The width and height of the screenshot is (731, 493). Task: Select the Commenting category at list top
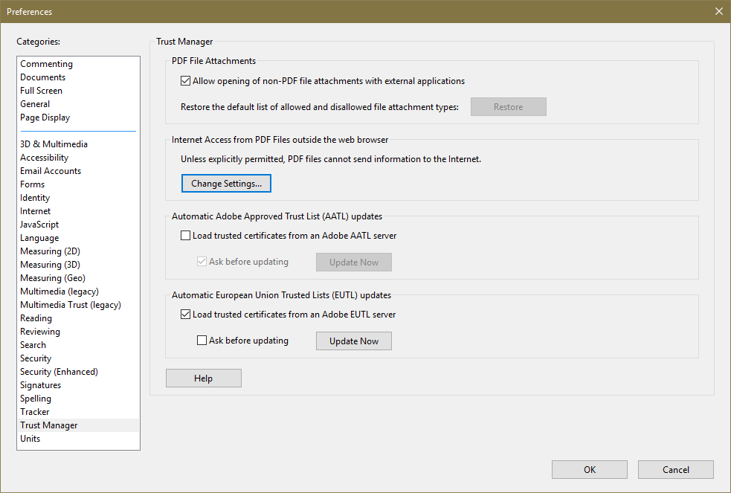point(46,63)
